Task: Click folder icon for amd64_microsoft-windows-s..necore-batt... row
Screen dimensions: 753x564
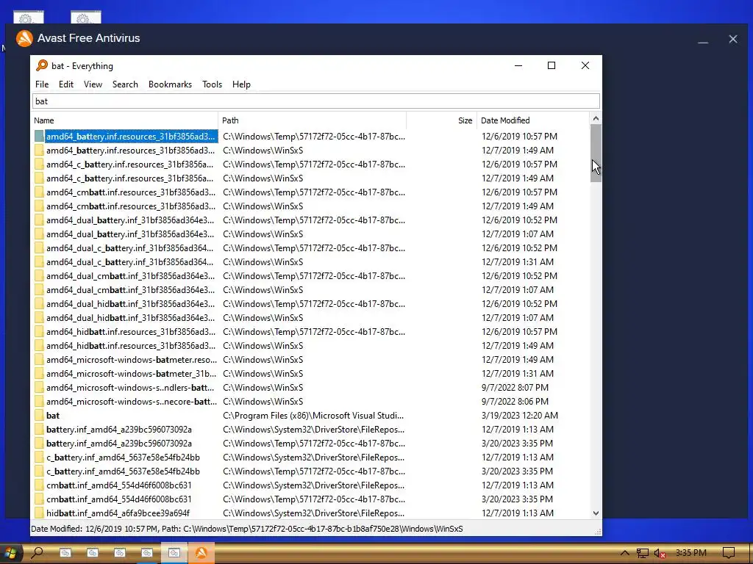Action: pos(39,402)
